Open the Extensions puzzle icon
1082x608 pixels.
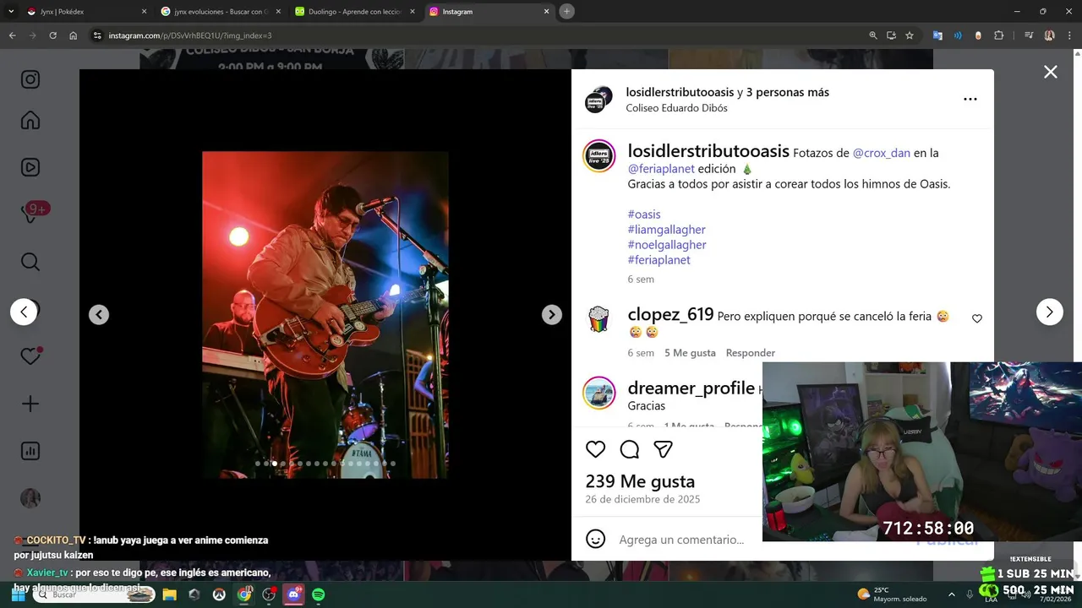pos(999,35)
